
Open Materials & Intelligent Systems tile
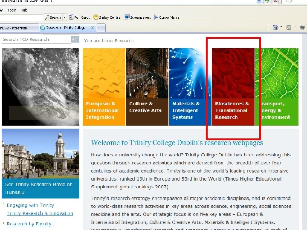click(190, 87)
